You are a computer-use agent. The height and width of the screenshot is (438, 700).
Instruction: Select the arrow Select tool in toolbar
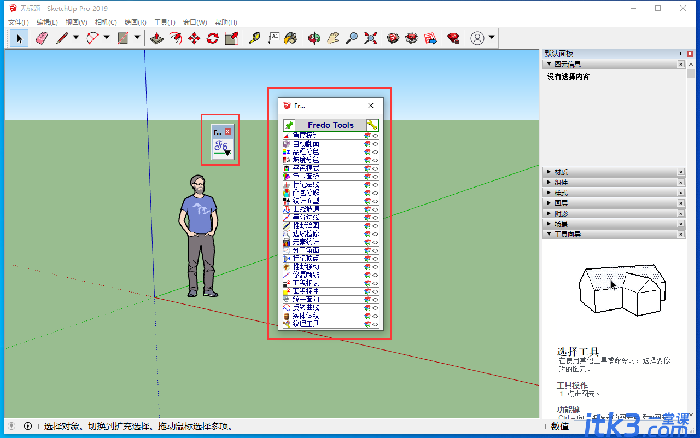[20, 38]
